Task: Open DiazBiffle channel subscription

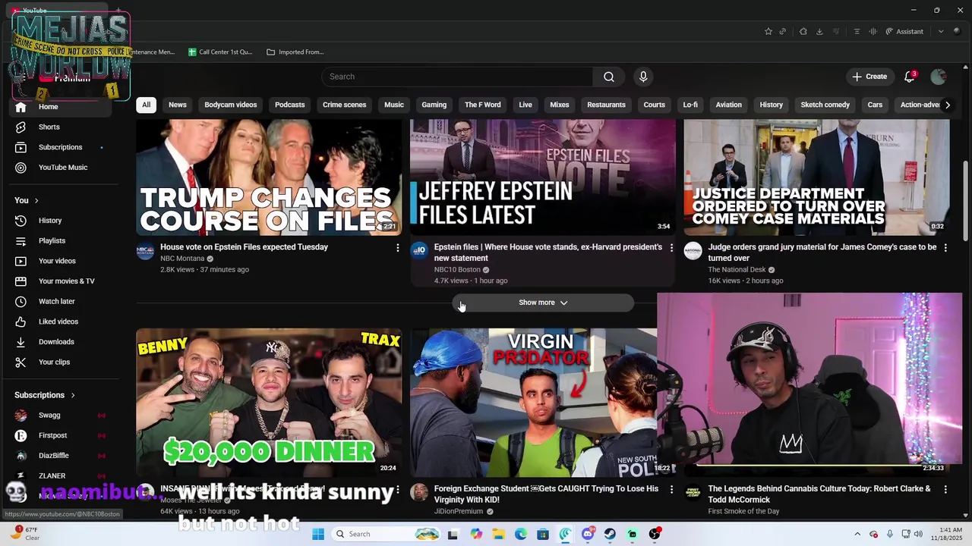Action: [61, 456]
